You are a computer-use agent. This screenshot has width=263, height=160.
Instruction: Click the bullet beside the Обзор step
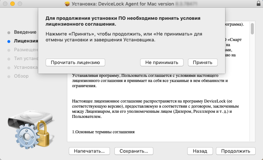(x=8, y=76)
